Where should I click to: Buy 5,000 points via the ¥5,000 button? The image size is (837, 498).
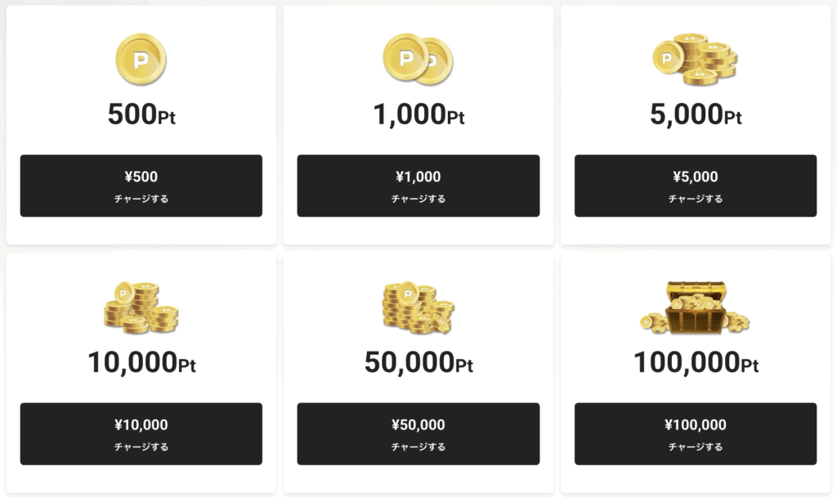click(x=696, y=186)
